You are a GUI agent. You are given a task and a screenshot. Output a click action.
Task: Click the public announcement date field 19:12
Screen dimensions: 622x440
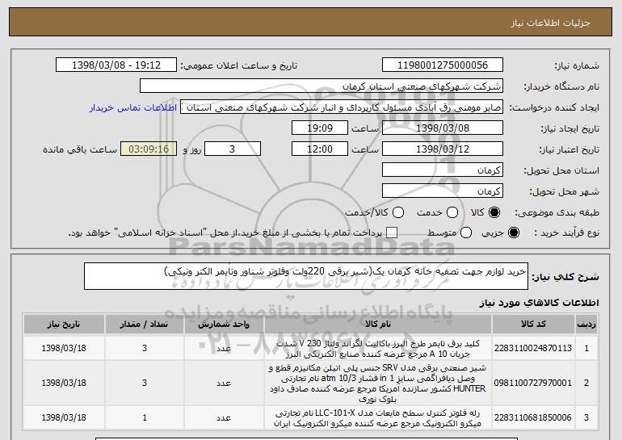(x=116, y=65)
